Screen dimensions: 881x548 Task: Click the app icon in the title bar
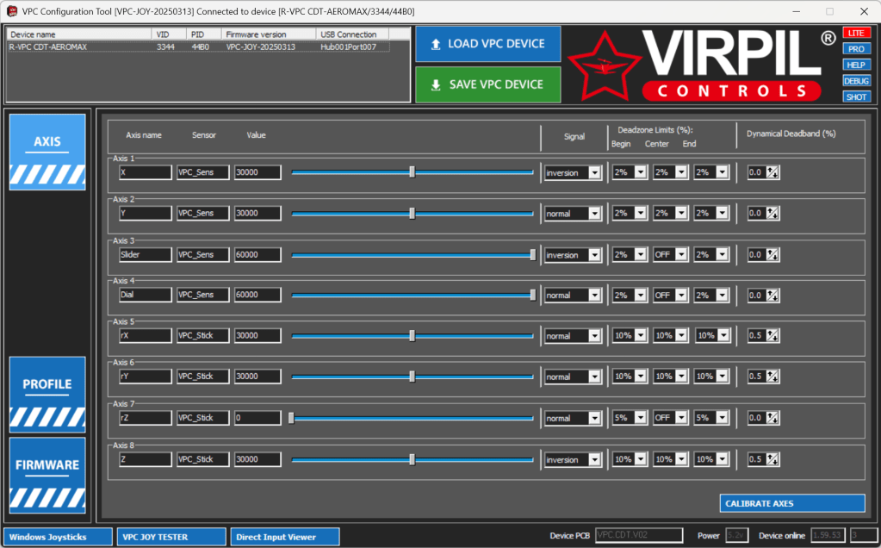click(x=12, y=11)
